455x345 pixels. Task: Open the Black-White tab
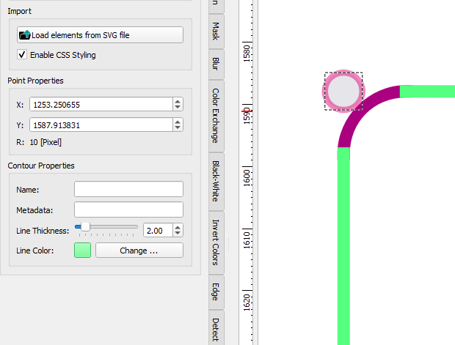point(215,179)
